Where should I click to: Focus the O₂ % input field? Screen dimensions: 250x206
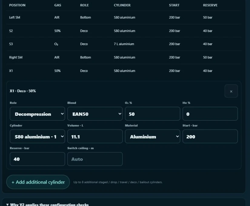pos(153,114)
